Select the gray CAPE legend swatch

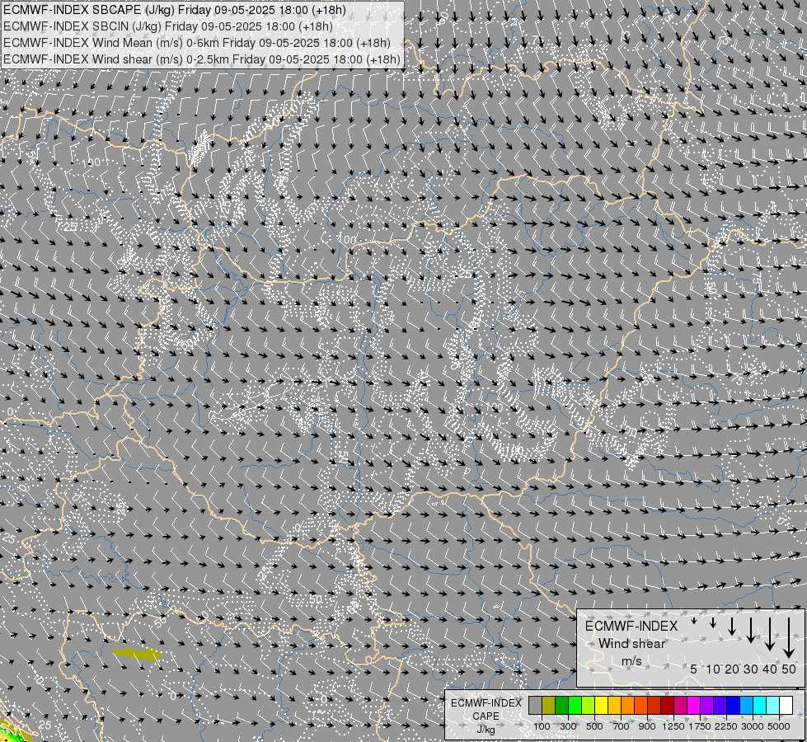tap(535, 706)
